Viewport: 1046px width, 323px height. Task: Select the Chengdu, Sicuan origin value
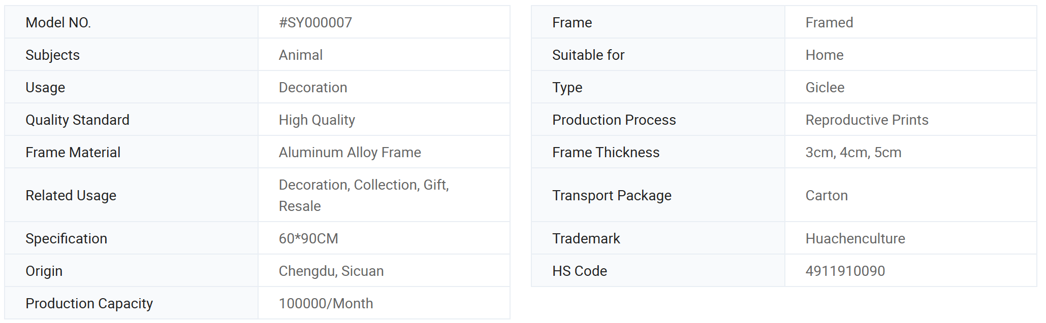click(x=331, y=271)
